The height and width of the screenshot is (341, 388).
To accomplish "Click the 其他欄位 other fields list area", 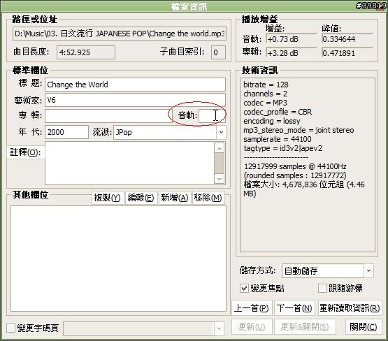I will tap(118, 259).
